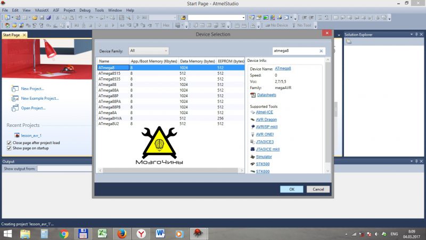Screen dimensions: 426x240
Task: Click the New Project... link
Action: [32, 89]
